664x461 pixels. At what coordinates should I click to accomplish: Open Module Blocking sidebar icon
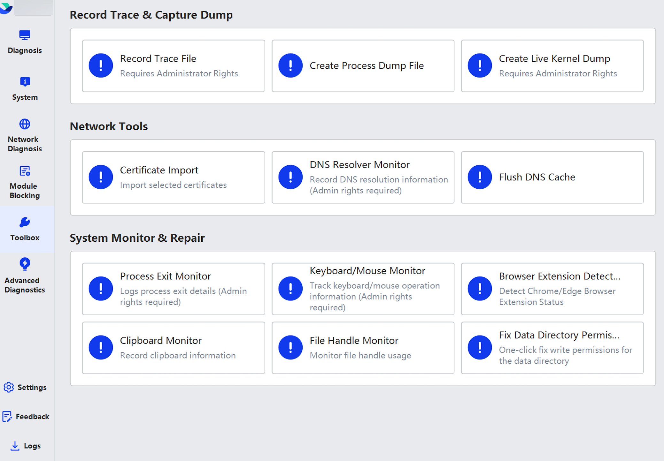[x=25, y=171]
